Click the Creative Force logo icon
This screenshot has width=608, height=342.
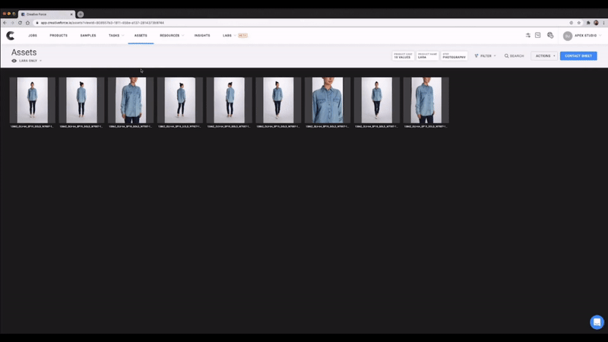[x=10, y=36]
